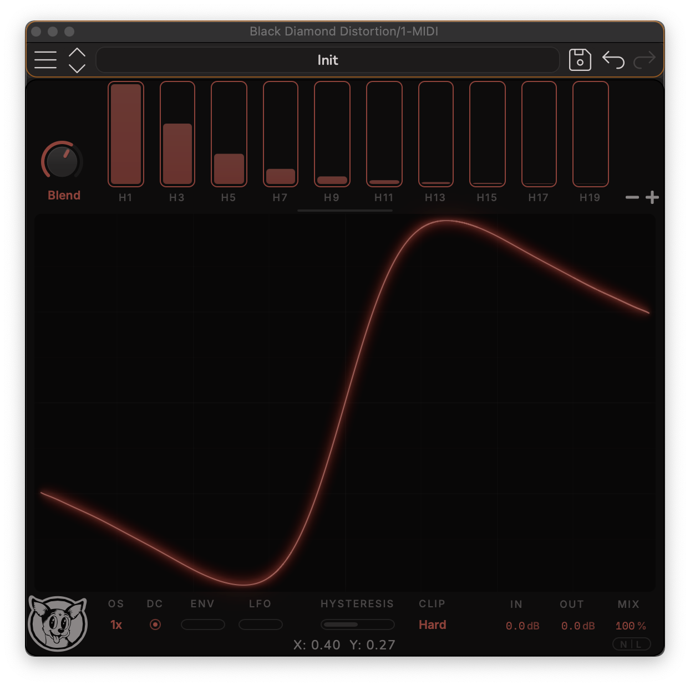
Task: Edit the IN 0.0 dB gain value
Action: pyautogui.click(x=522, y=626)
